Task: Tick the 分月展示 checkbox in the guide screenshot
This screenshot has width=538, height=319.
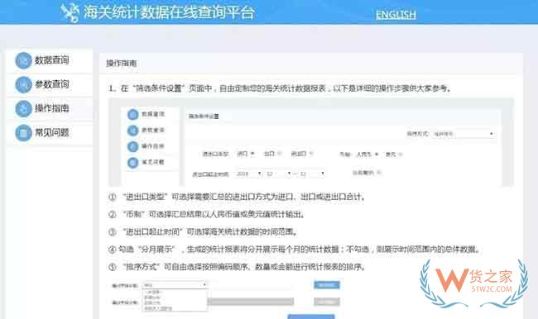Action: 379,173
